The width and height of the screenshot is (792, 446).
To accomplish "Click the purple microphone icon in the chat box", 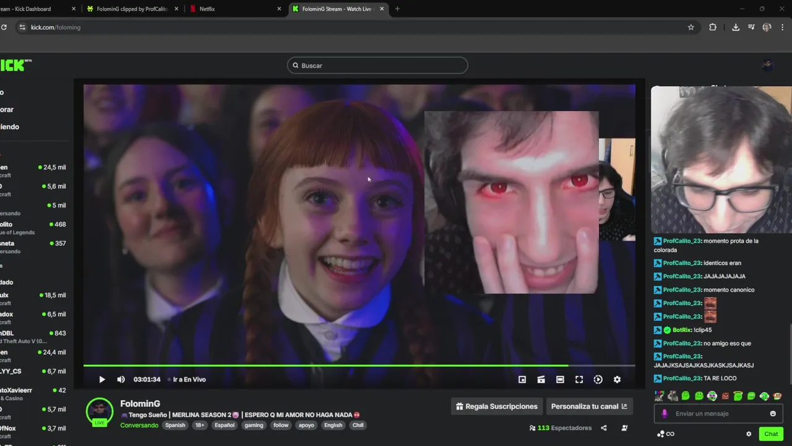I will (665, 414).
